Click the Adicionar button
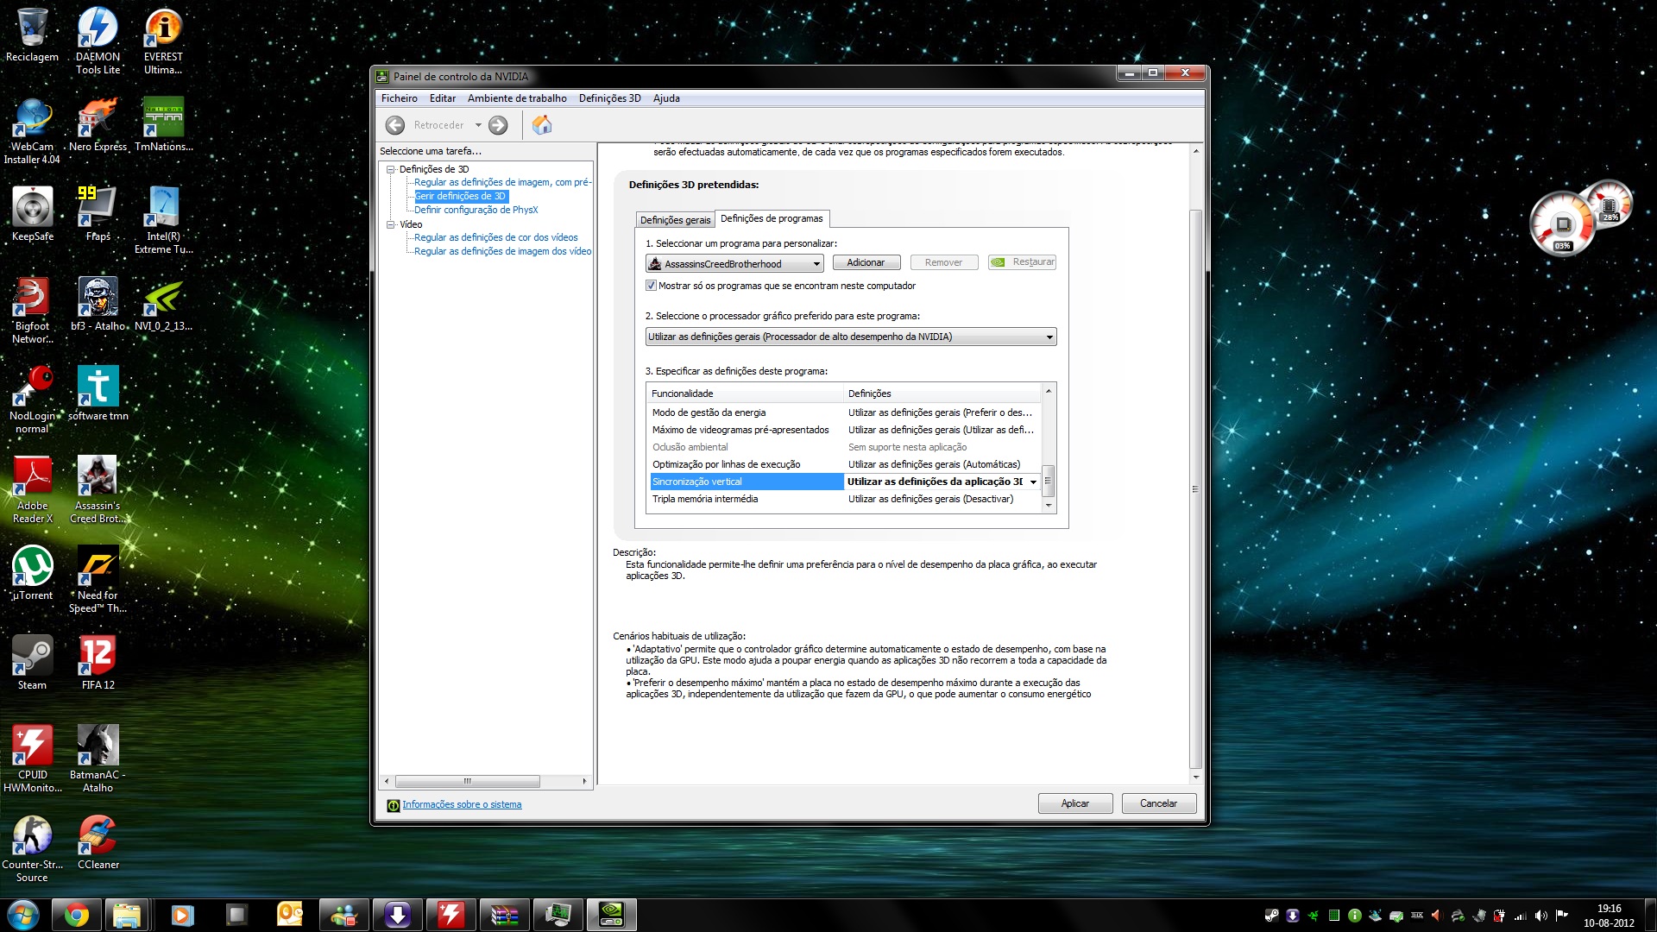This screenshot has width=1657, height=932. point(866,262)
